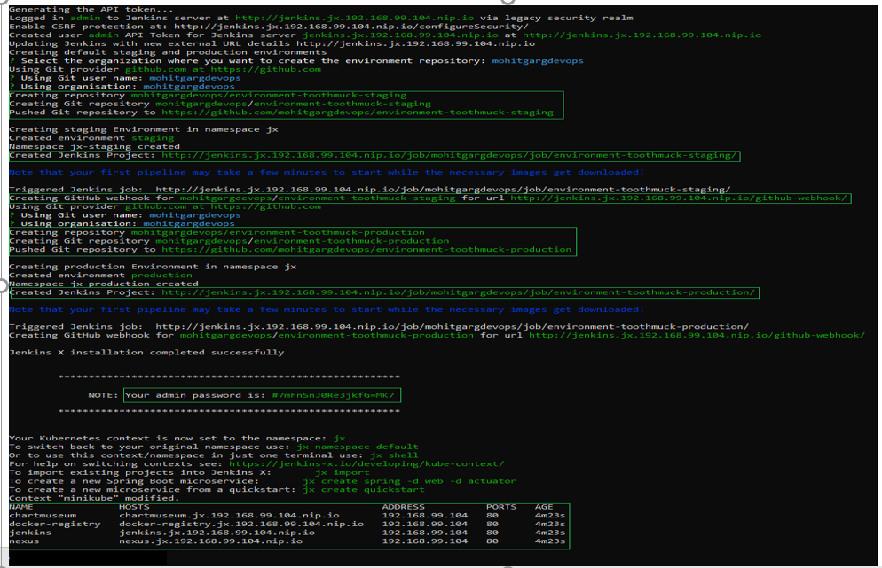Click host nexus.jx.192.168.99.104.nip.io
This screenshot has height=568, width=882.
coord(210,541)
